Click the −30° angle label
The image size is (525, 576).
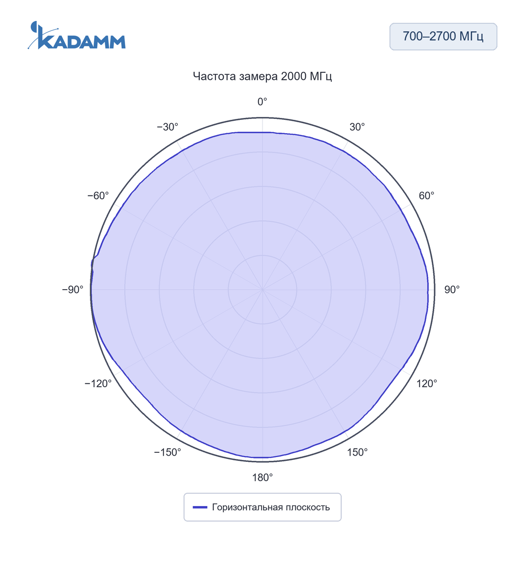167,127
